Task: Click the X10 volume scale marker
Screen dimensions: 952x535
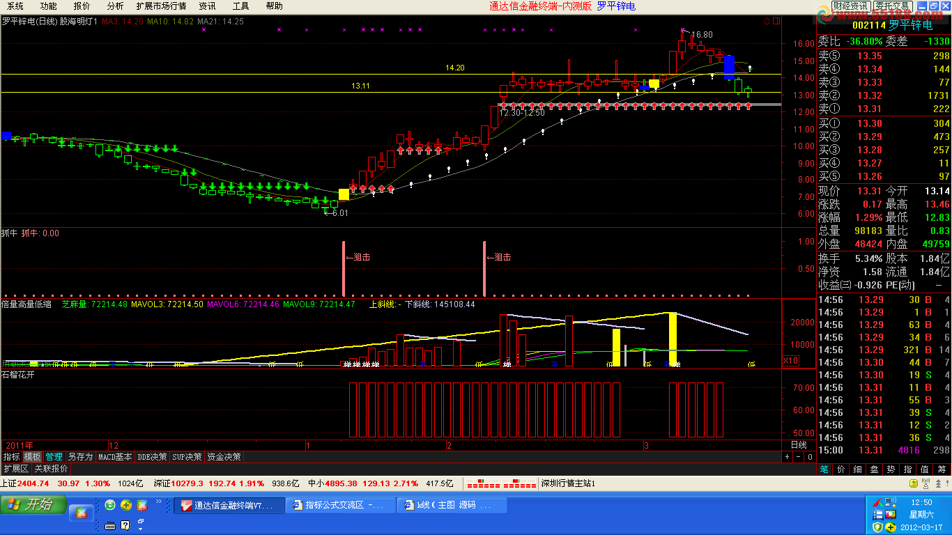Action: pyautogui.click(x=790, y=361)
